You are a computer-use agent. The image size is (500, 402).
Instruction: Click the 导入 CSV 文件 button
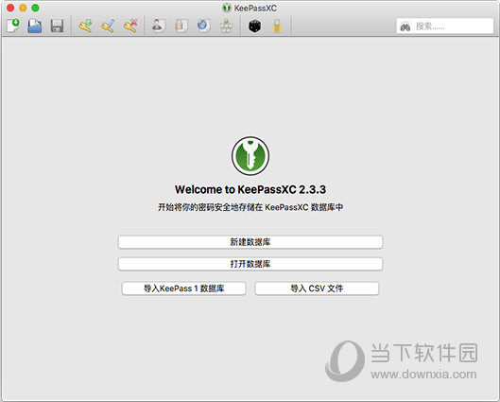click(317, 288)
